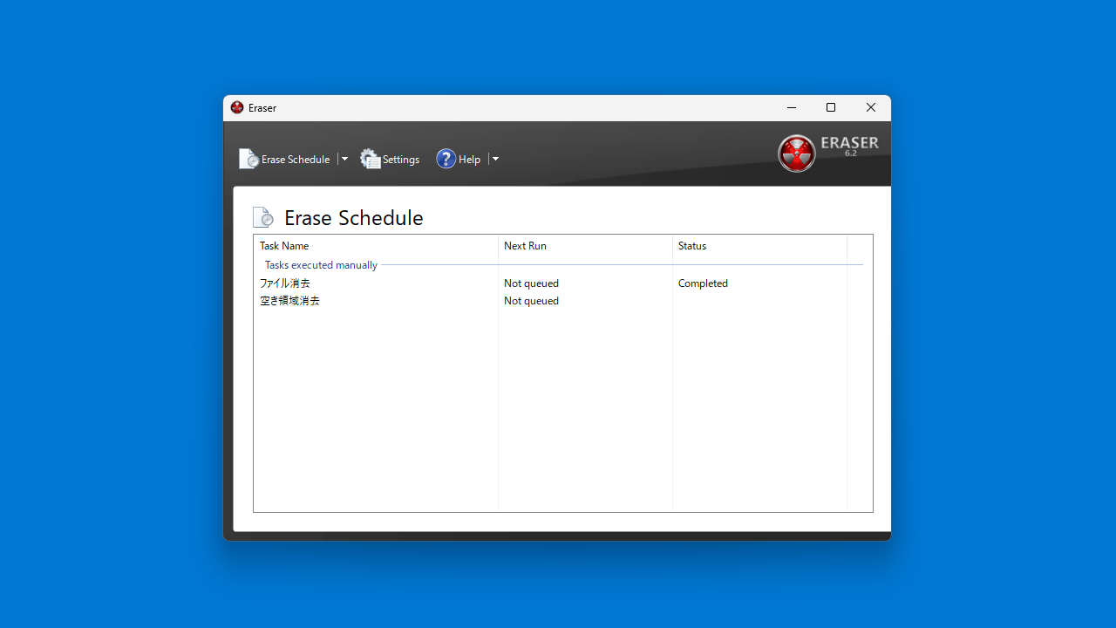
Task: Click the Completed status cell
Action: (703, 283)
